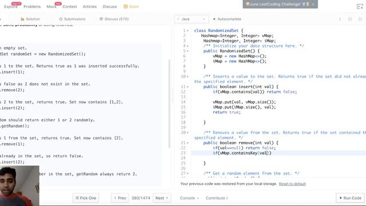
Task: Click Reset to default link
Action: 292,184
